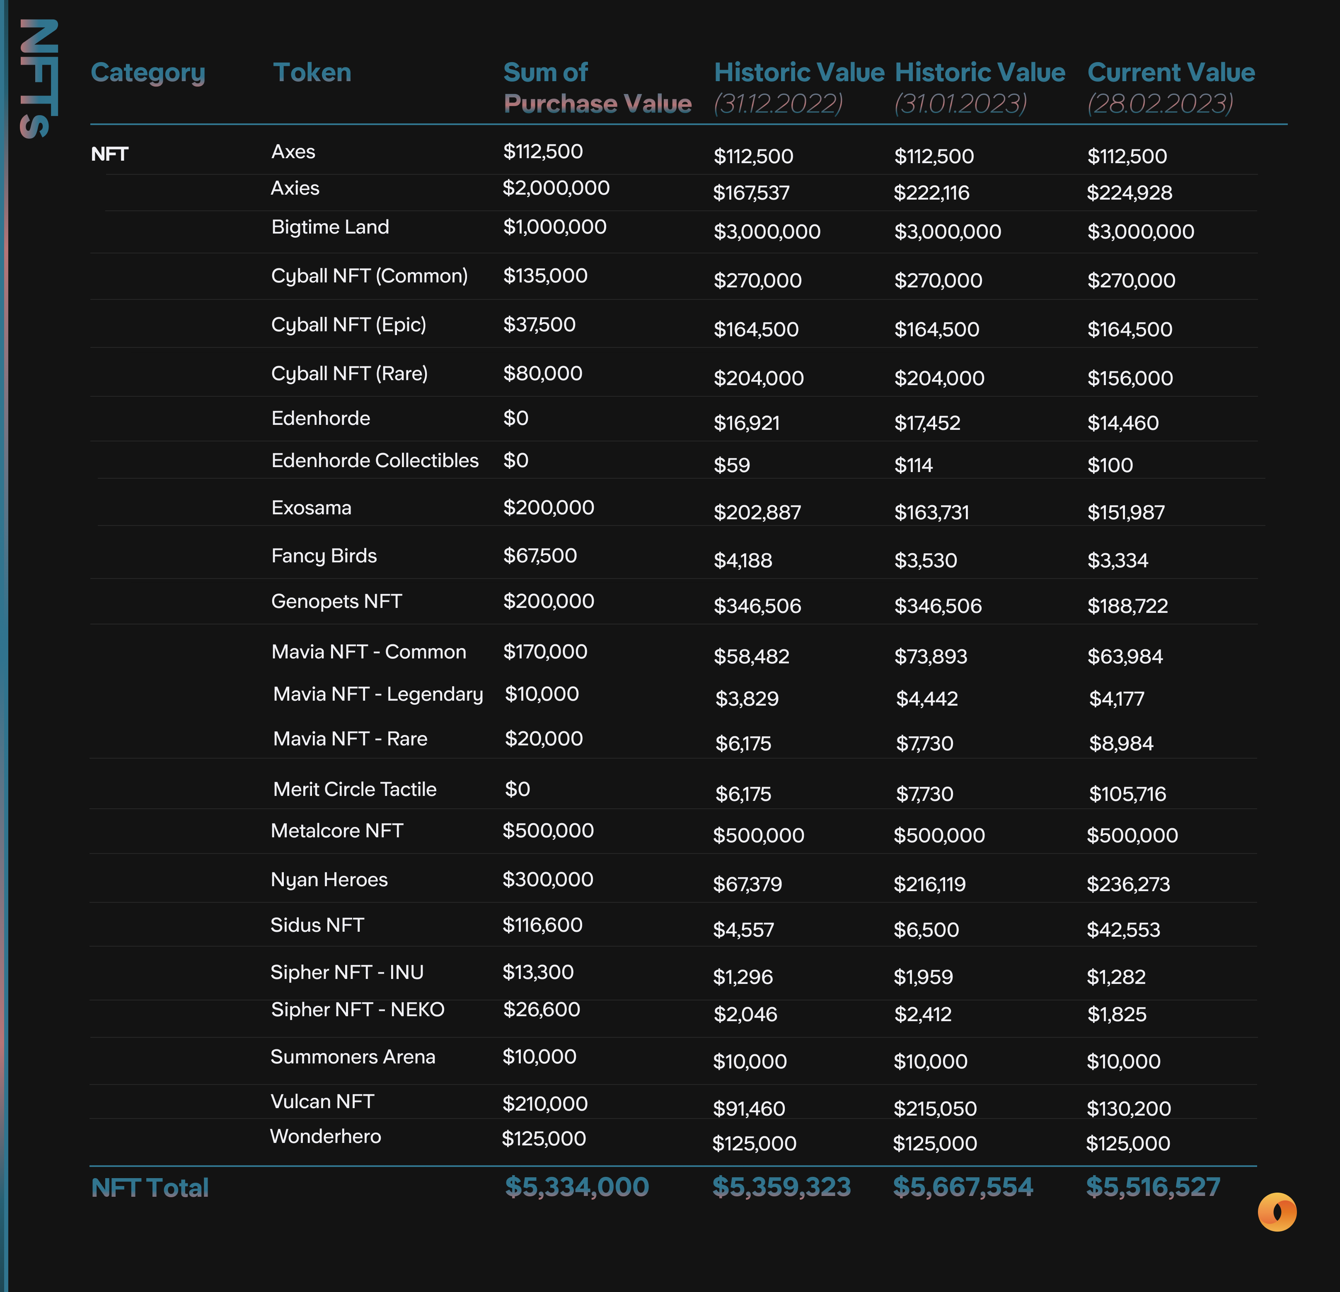Select the Wonderhero token name
The width and height of the screenshot is (1340, 1292).
pos(325,1137)
